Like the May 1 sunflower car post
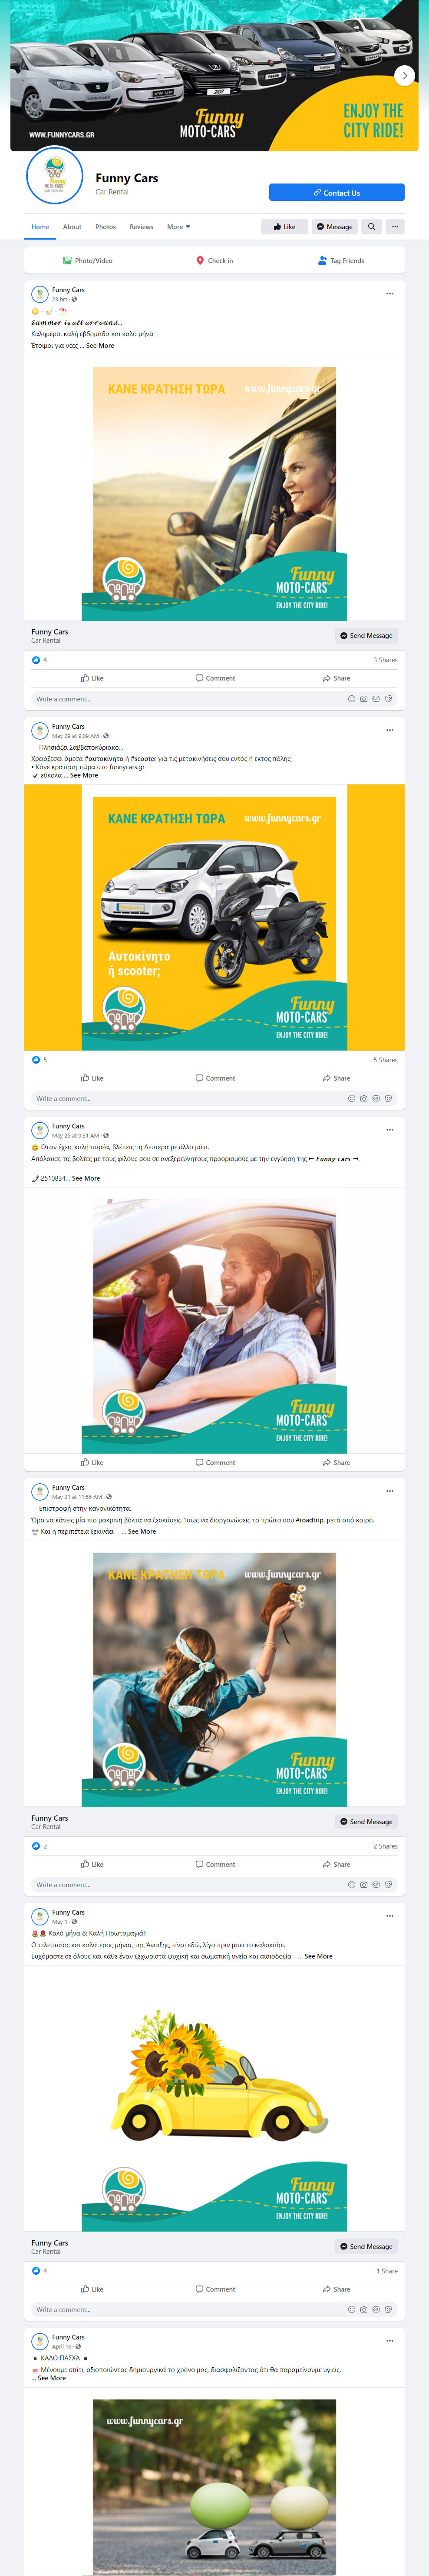429x2576 pixels. pyautogui.click(x=92, y=2289)
